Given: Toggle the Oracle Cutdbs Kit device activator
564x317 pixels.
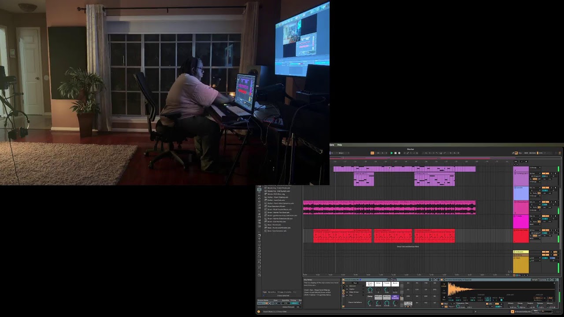Looking at the screenshot, I should 343,280.
